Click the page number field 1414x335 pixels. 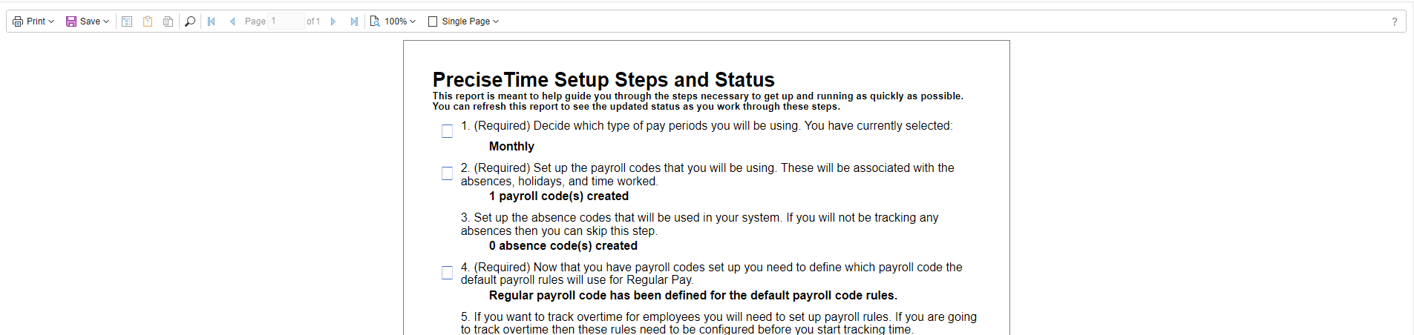[286, 21]
